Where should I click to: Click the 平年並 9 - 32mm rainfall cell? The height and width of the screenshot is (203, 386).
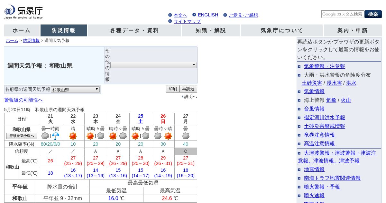(x=63, y=198)
